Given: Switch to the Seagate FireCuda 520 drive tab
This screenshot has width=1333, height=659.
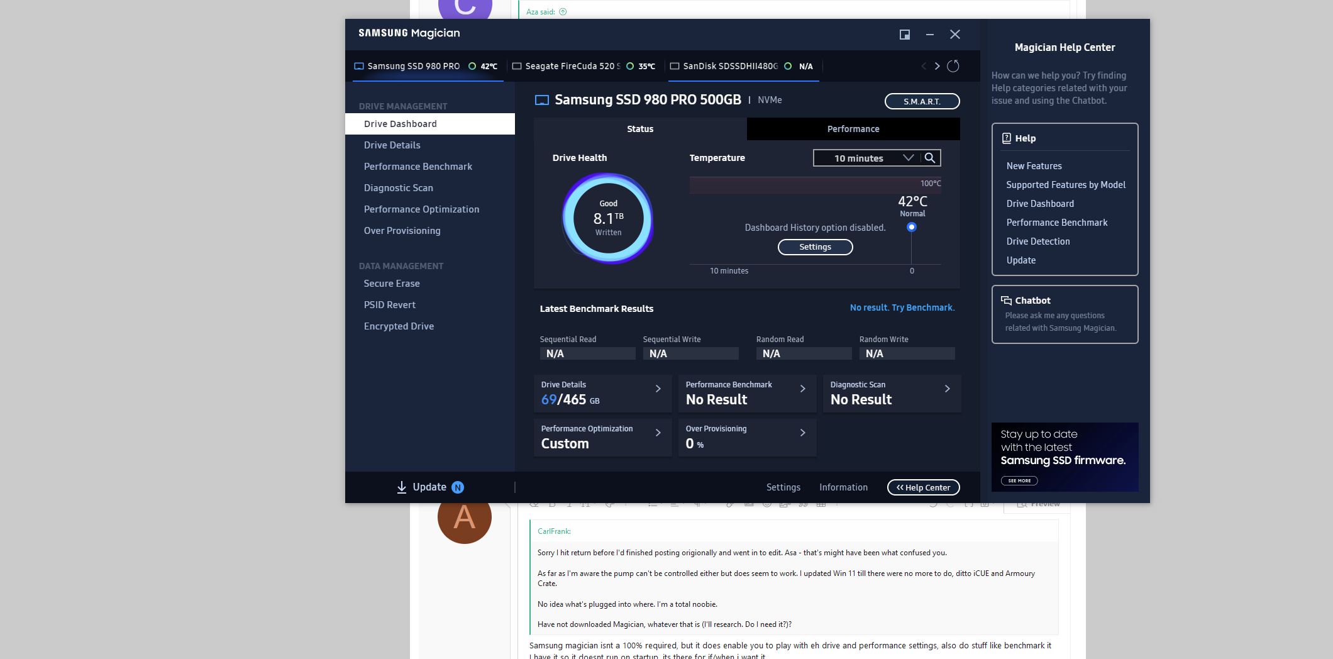Looking at the screenshot, I should point(586,66).
